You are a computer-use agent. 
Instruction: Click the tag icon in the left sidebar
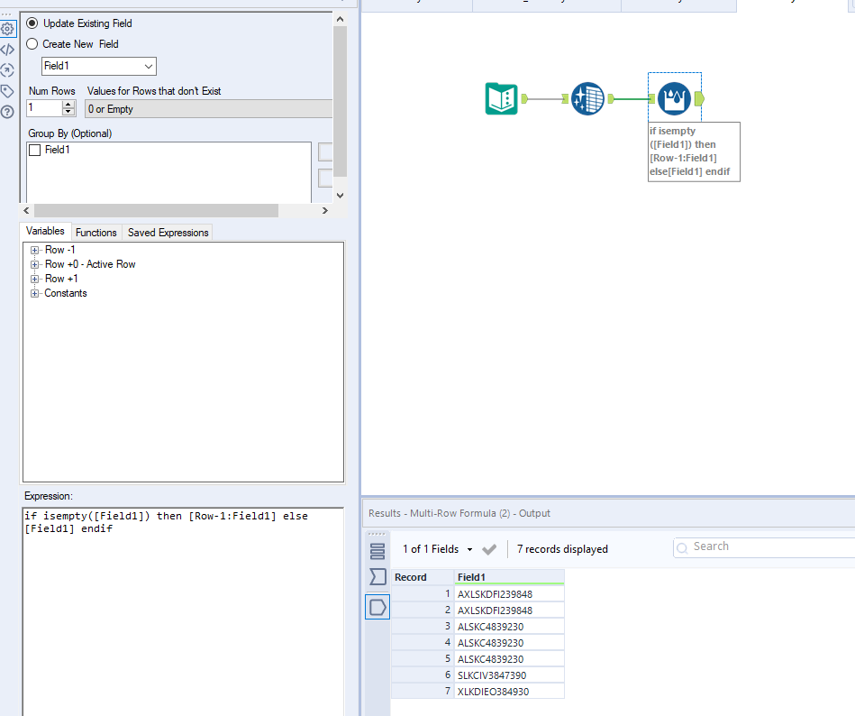point(7,90)
